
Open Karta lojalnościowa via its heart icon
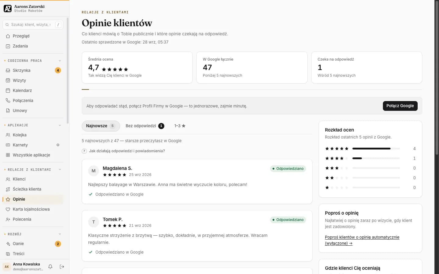point(8,209)
